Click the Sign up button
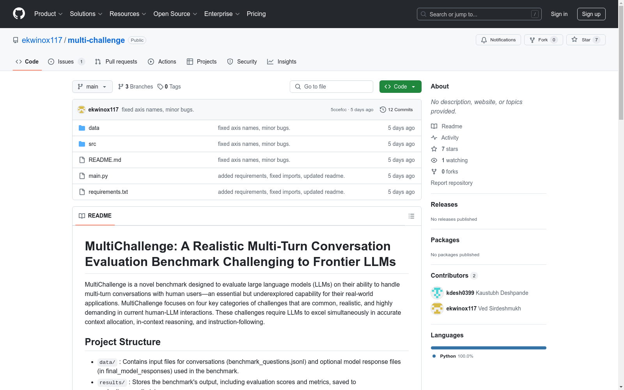 tap(591, 14)
